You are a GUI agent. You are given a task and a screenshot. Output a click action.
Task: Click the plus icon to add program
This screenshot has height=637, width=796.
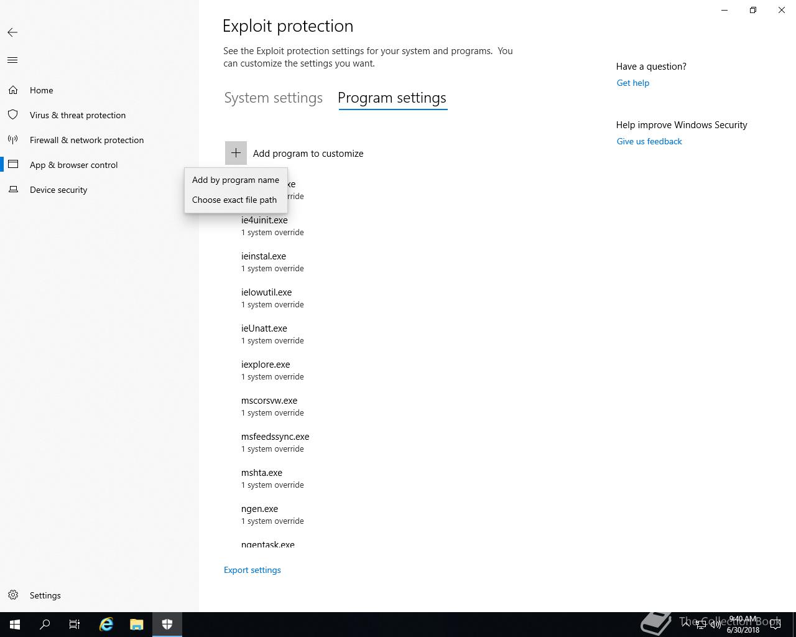click(236, 153)
